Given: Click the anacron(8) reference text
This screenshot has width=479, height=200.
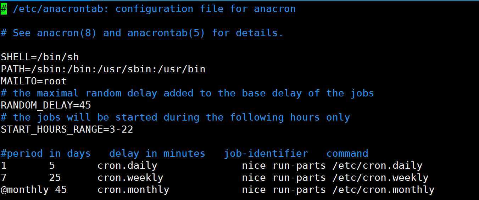Looking at the screenshot, I should [x=67, y=33].
